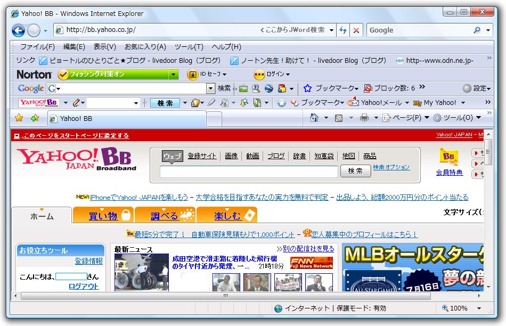Click the Yahoo page search input field
Viewport: 506px width, 326px height.
[249, 172]
